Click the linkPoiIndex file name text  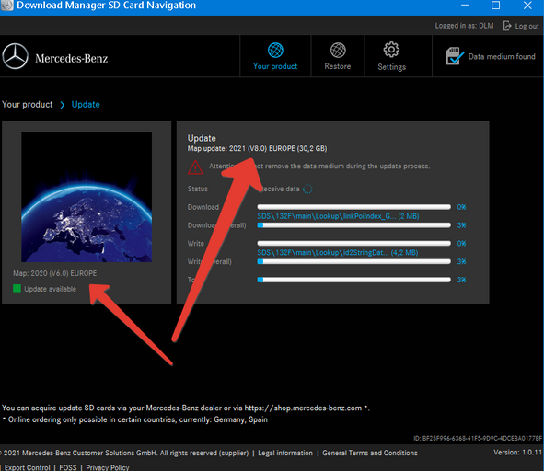(x=338, y=216)
